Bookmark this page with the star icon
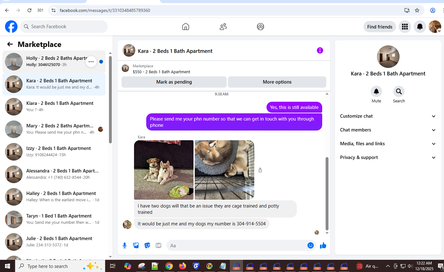 point(417,10)
